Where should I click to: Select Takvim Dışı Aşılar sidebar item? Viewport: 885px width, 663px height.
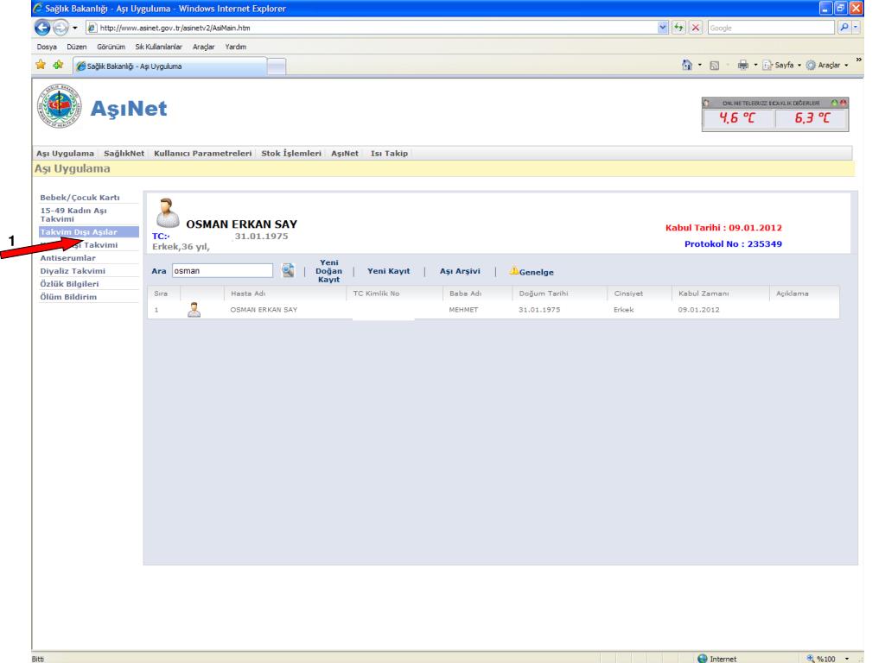click(89, 231)
